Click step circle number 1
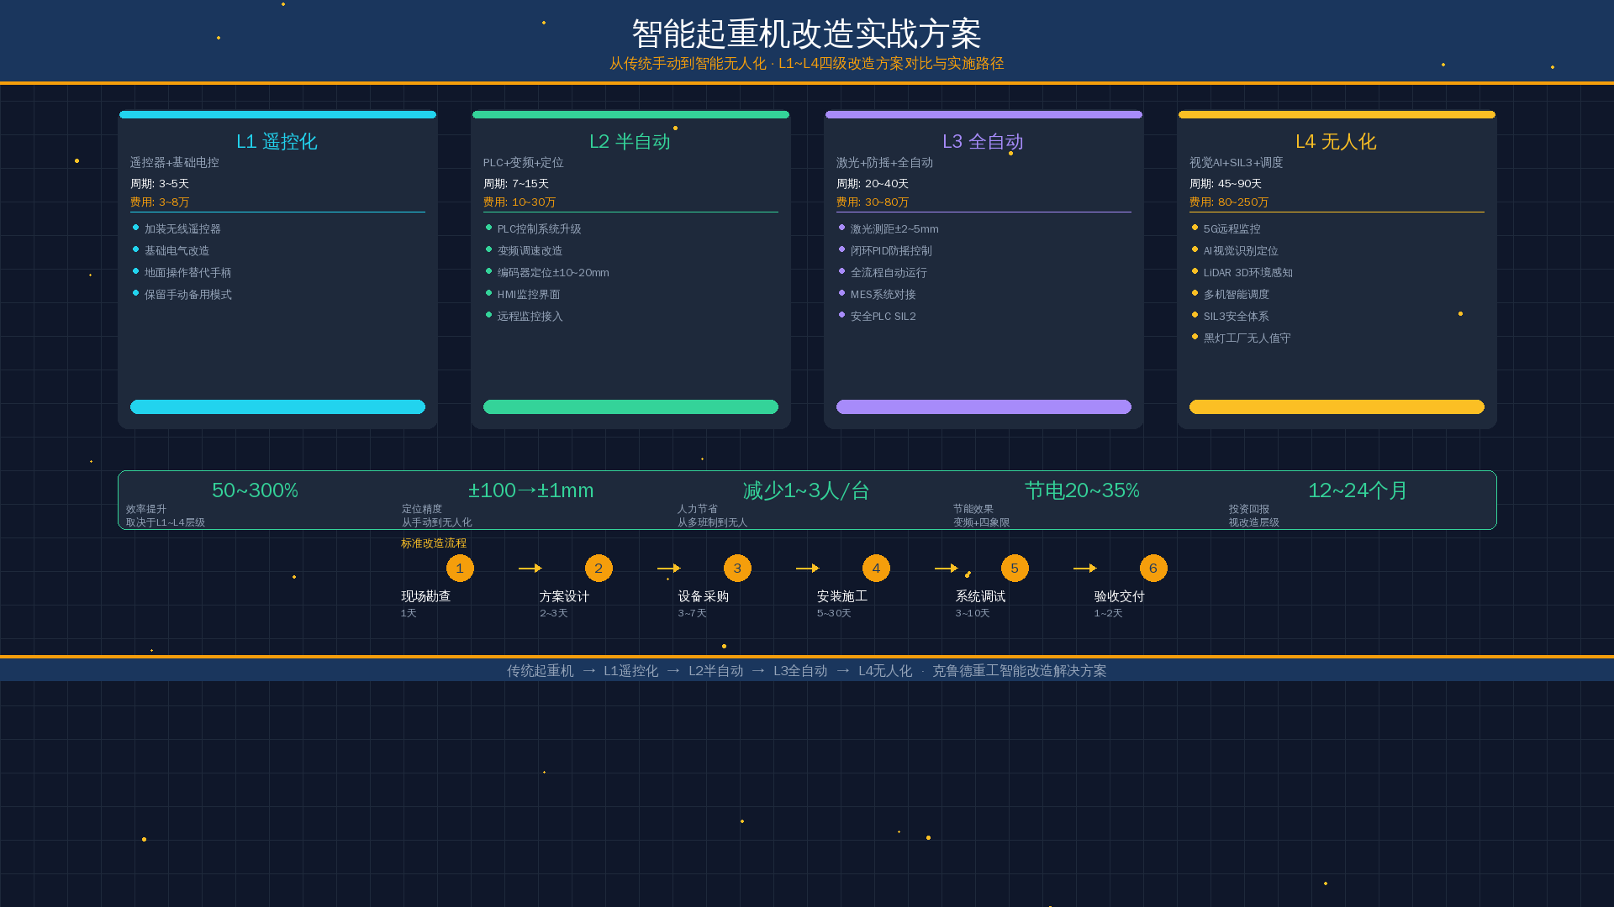The width and height of the screenshot is (1614, 907). (x=460, y=569)
